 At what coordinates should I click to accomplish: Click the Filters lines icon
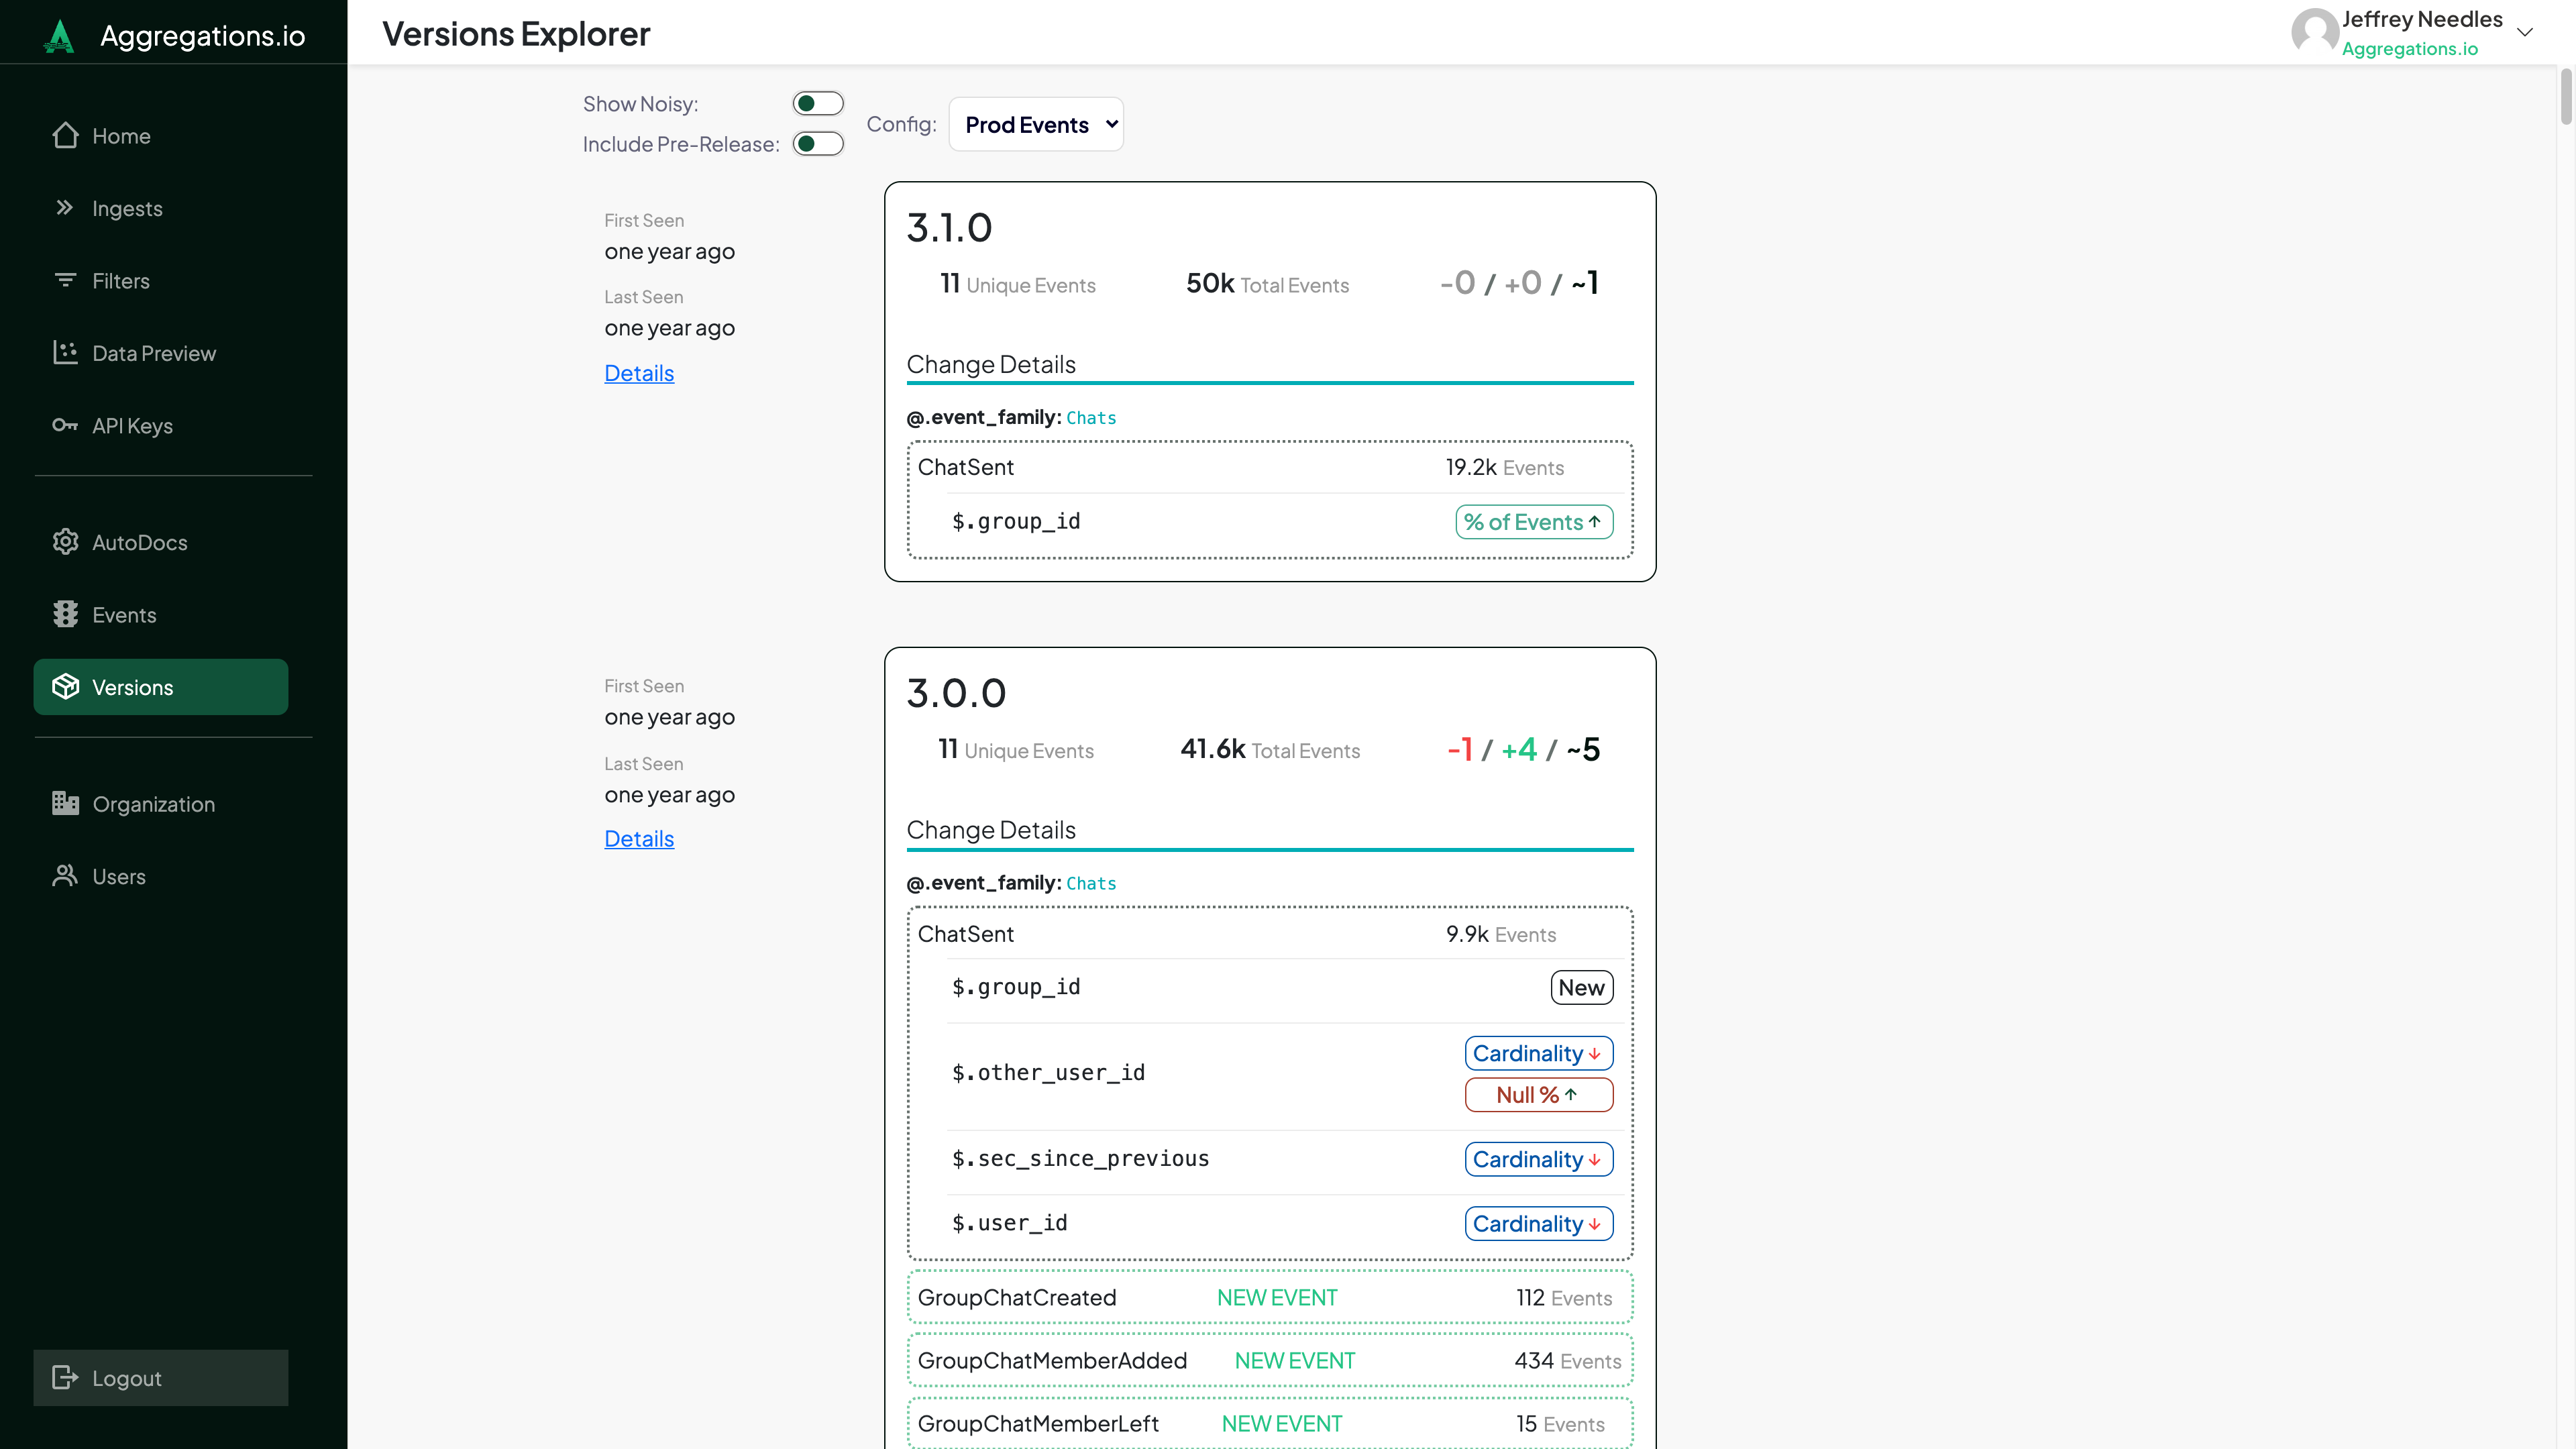(x=65, y=281)
